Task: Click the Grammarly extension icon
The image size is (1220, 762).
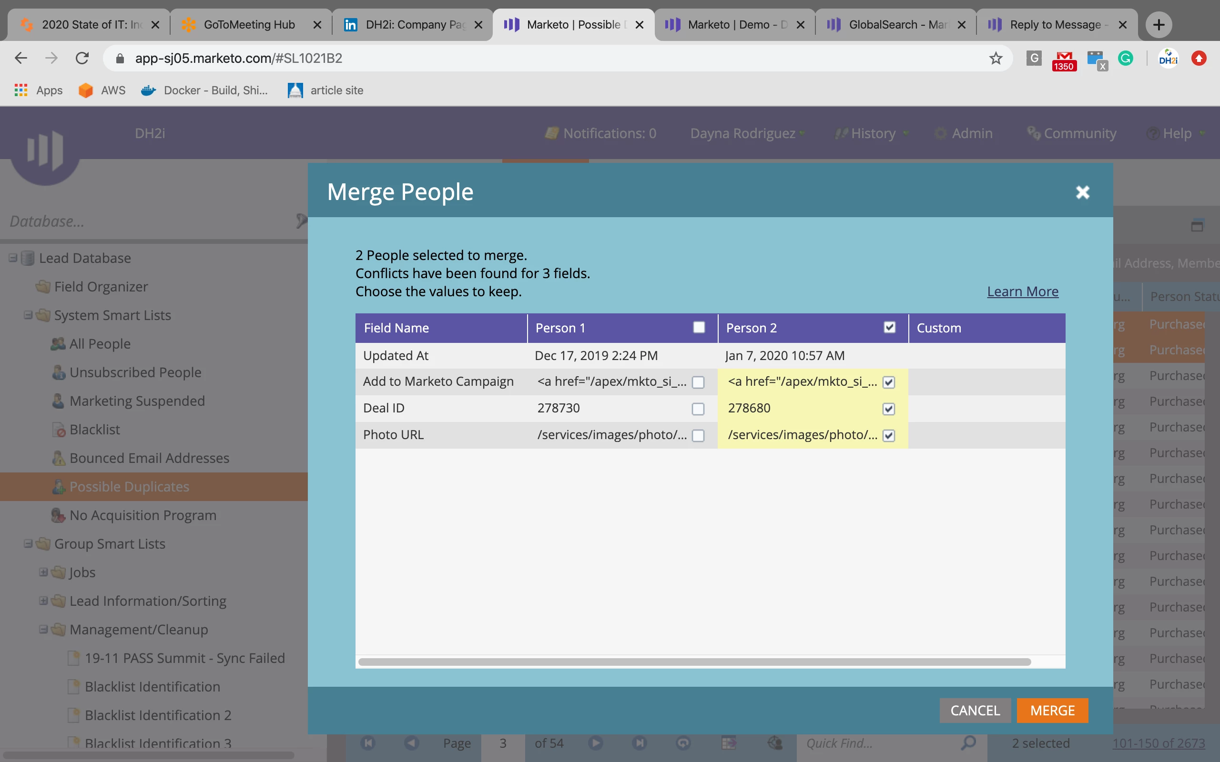Action: pyautogui.click(x=1125, y=59)
